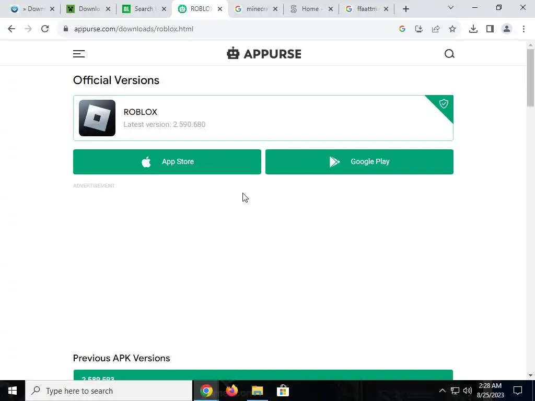Image resolution: width=535 pixels, height=401 pixels.
Task: Click the Google icon in address bar
Action: (x=402, y=29)
